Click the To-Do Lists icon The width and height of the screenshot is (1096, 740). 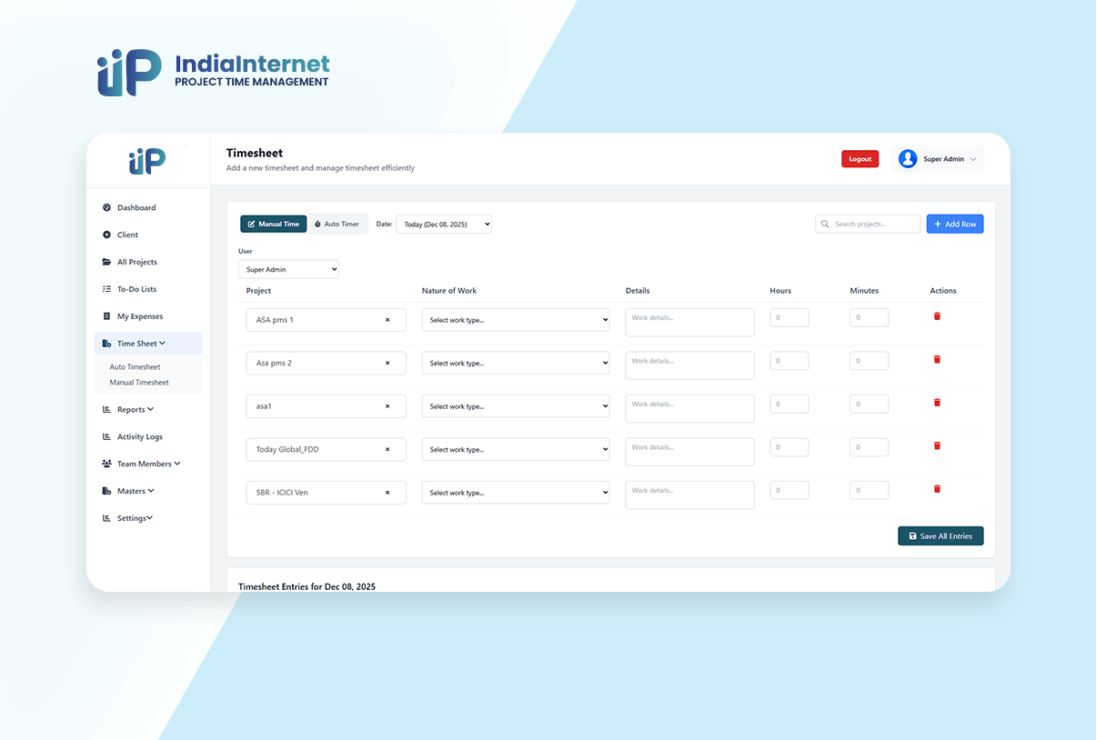(x=106, y=289)
